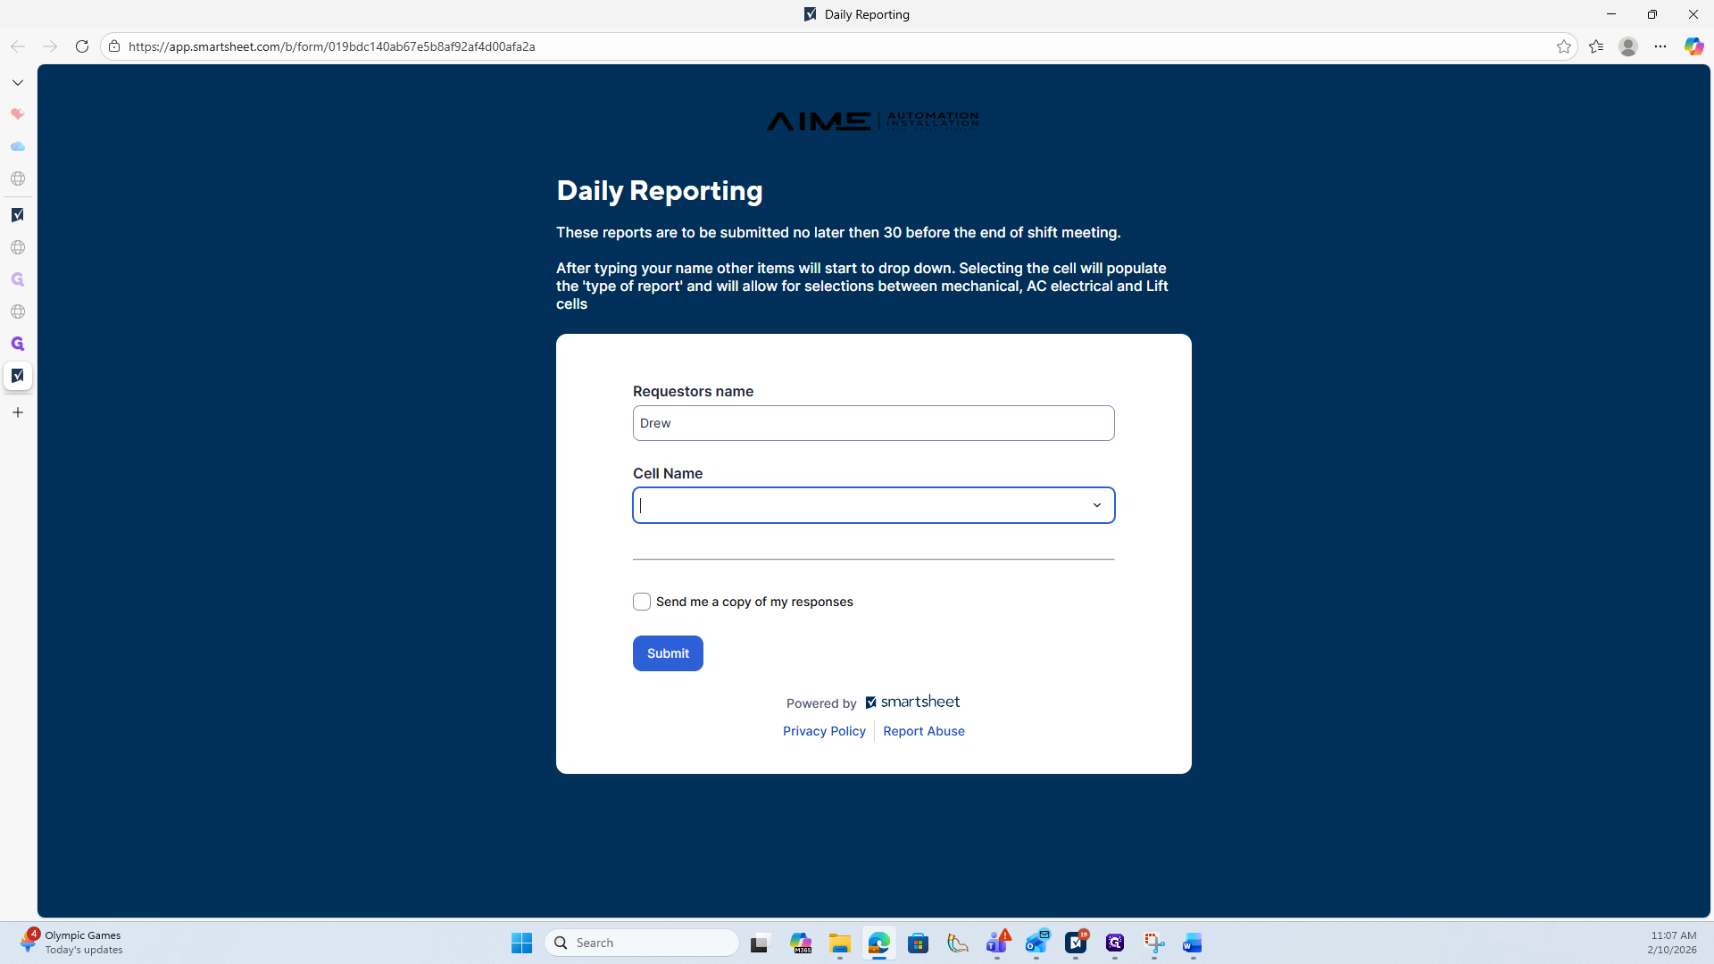1714x964 pixels.
Task: Click the star icon to favorite this page
Action: tap(1563, 46)
